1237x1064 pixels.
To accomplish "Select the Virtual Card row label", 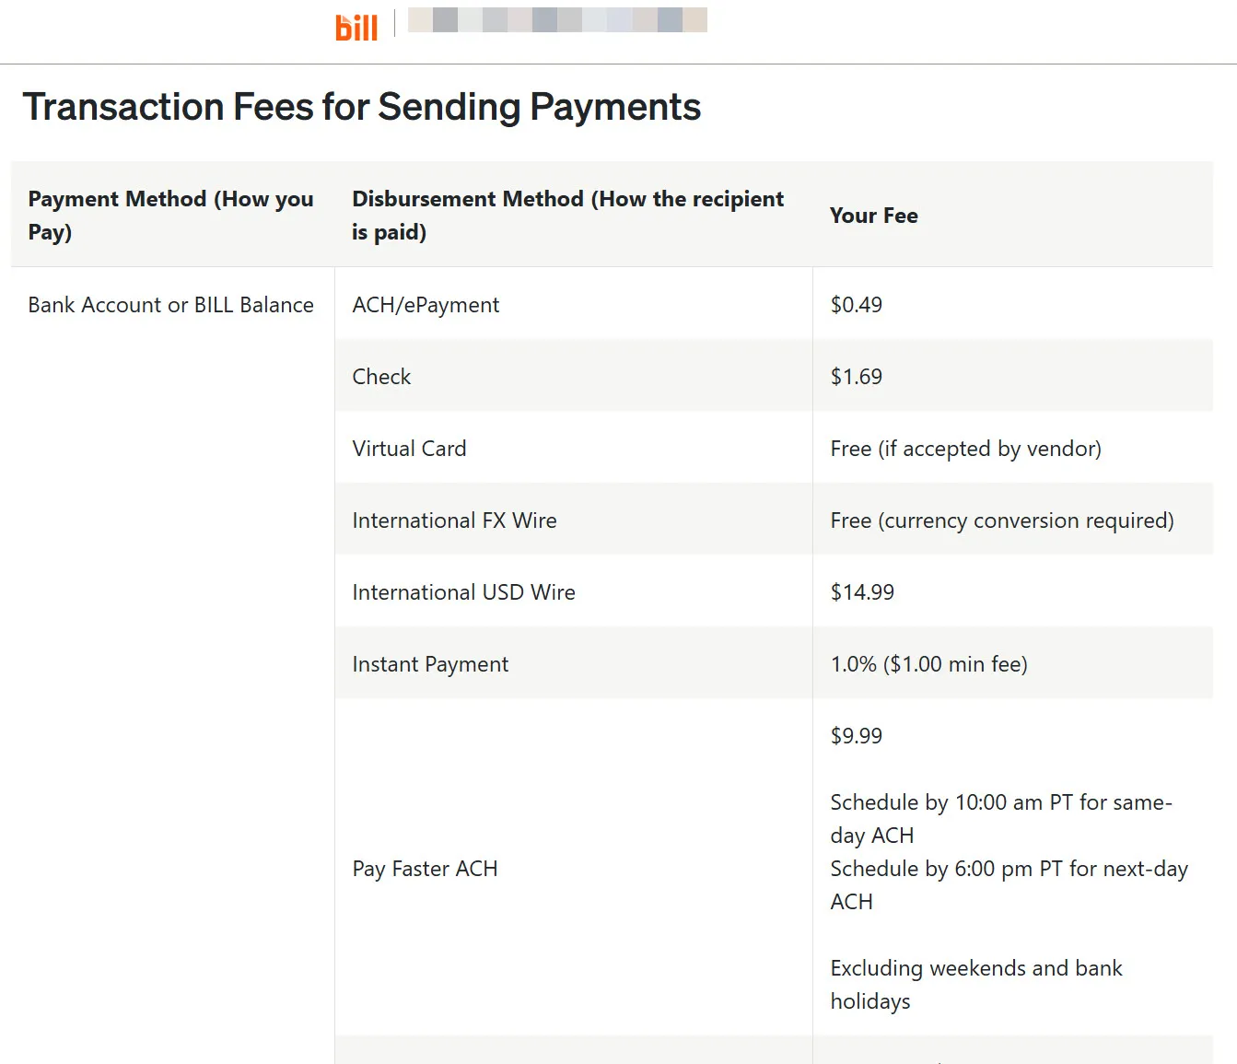I will 409,449.
